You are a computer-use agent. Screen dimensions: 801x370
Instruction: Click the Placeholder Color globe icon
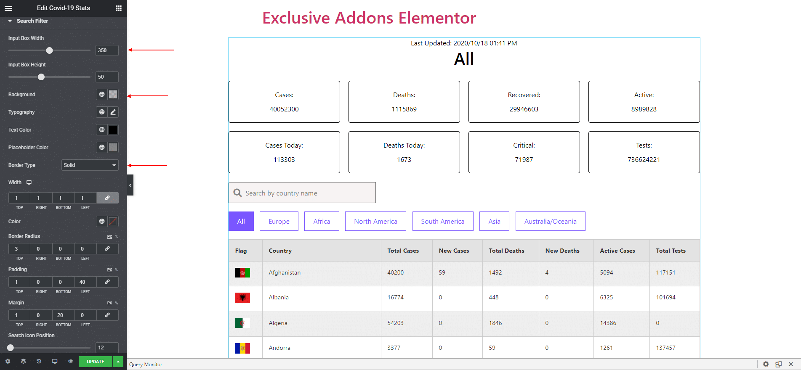tap(102, 148)
